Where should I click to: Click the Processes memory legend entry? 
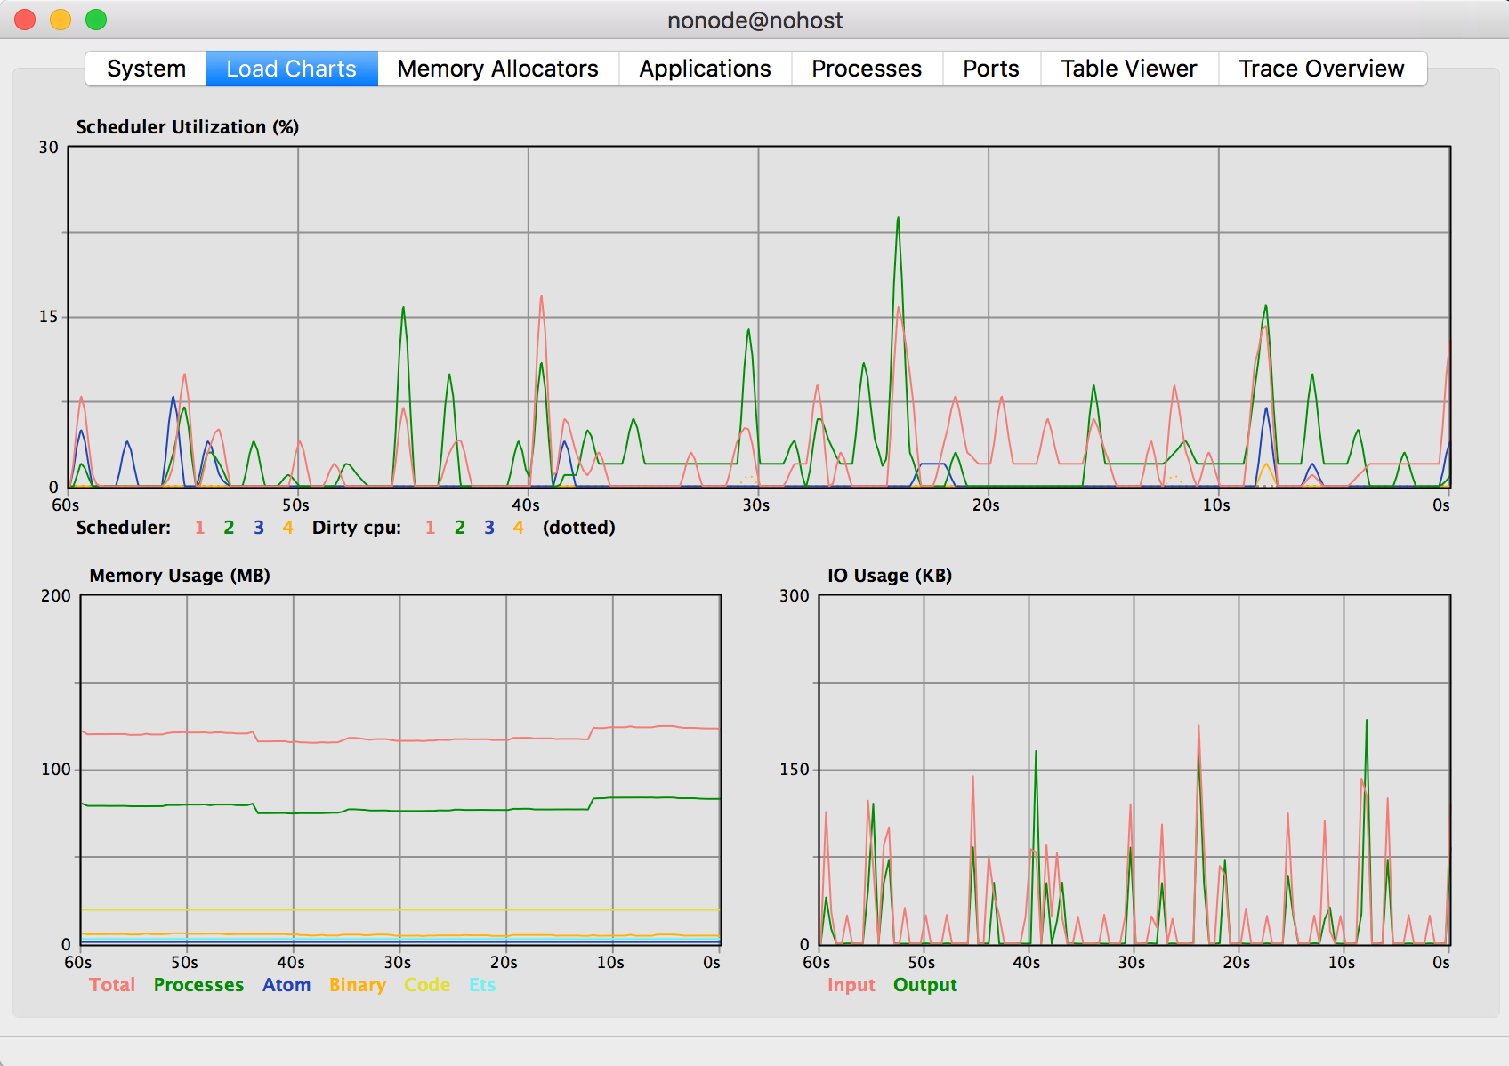(198, 985)
